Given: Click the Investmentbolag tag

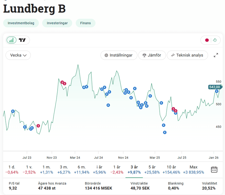Looking at the screenshot, I should coord(21,23).
